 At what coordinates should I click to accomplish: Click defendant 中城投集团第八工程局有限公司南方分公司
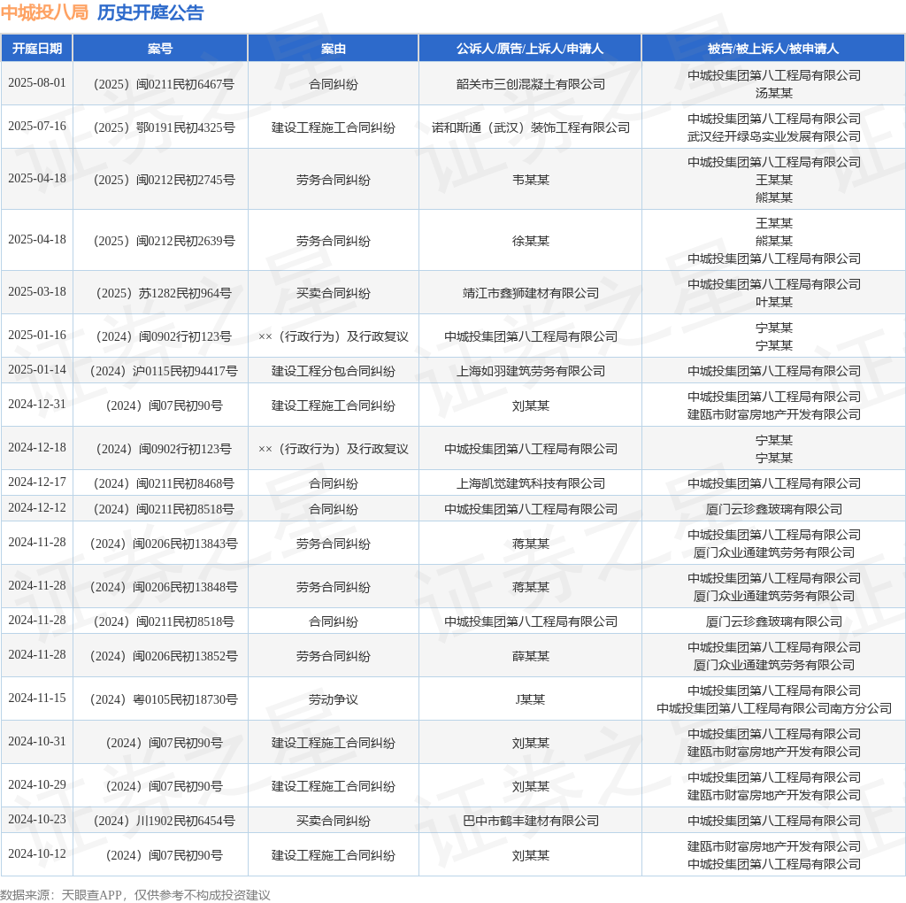773,708
